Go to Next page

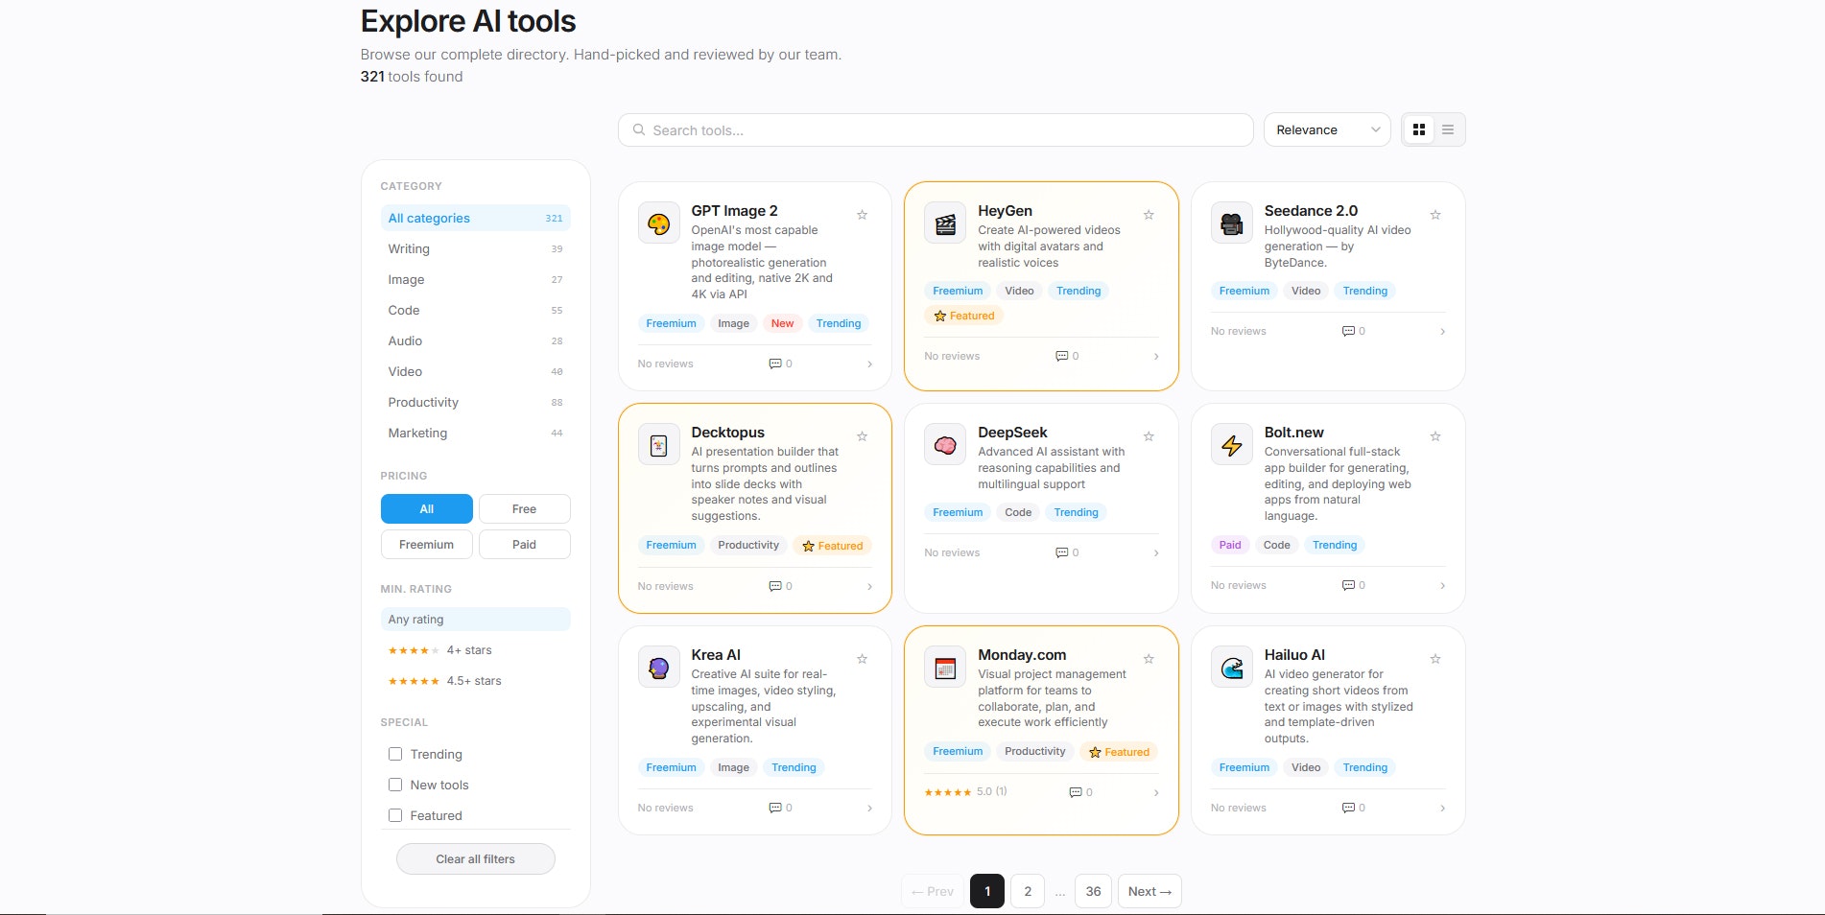pos(1150,891)
